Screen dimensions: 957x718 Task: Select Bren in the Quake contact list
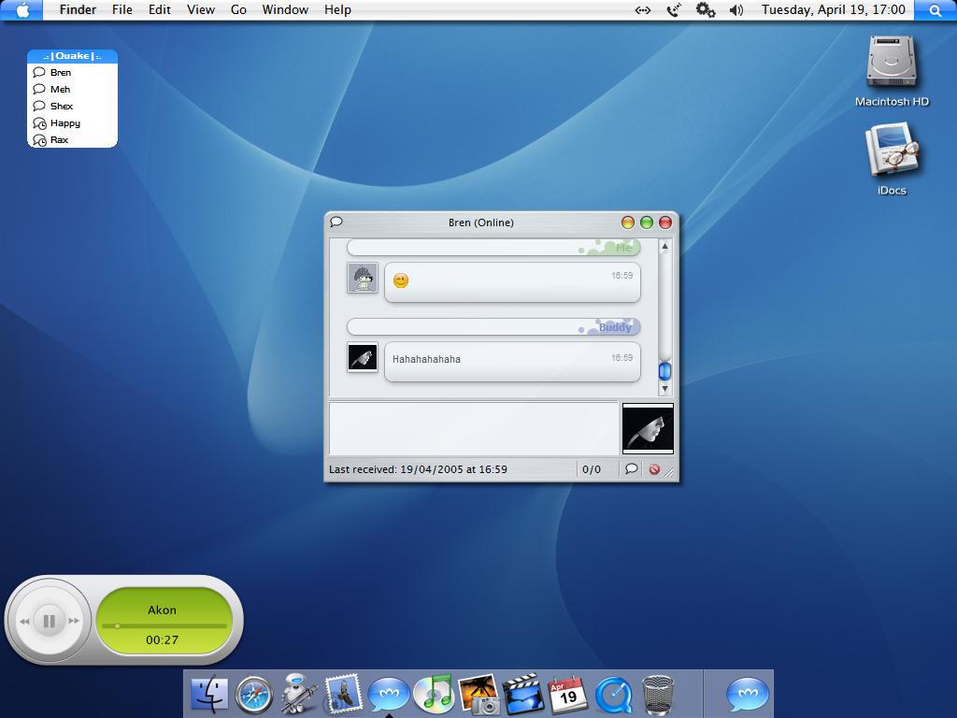pyautogui.click(x=72, y=72)
